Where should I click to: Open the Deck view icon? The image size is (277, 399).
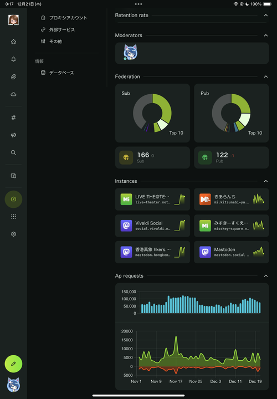13,176
